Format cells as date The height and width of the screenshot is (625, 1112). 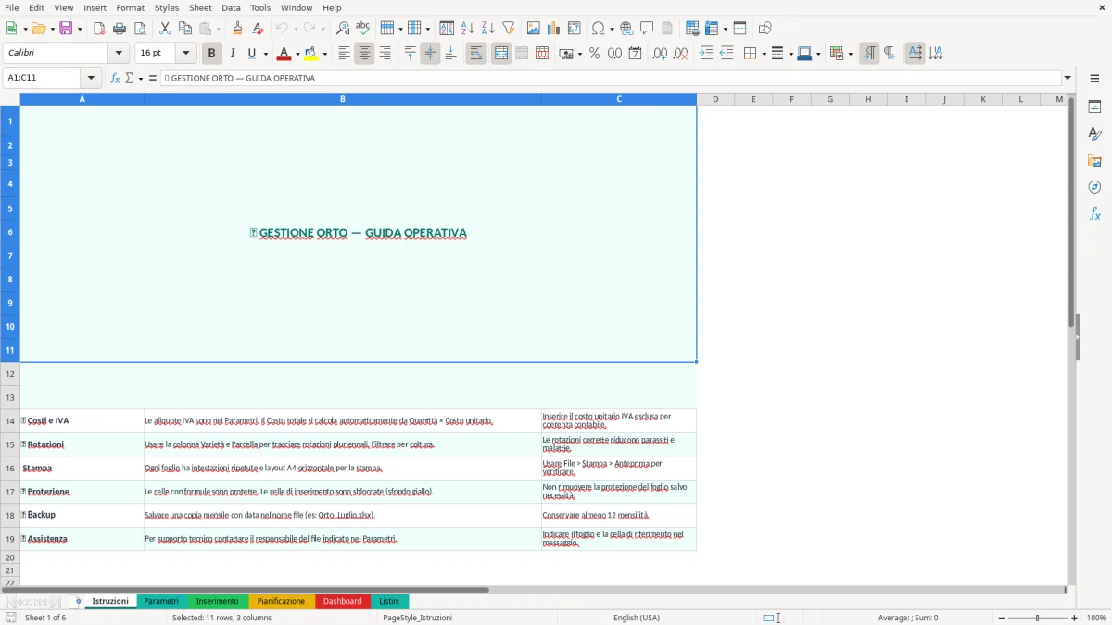click(635, 54)
